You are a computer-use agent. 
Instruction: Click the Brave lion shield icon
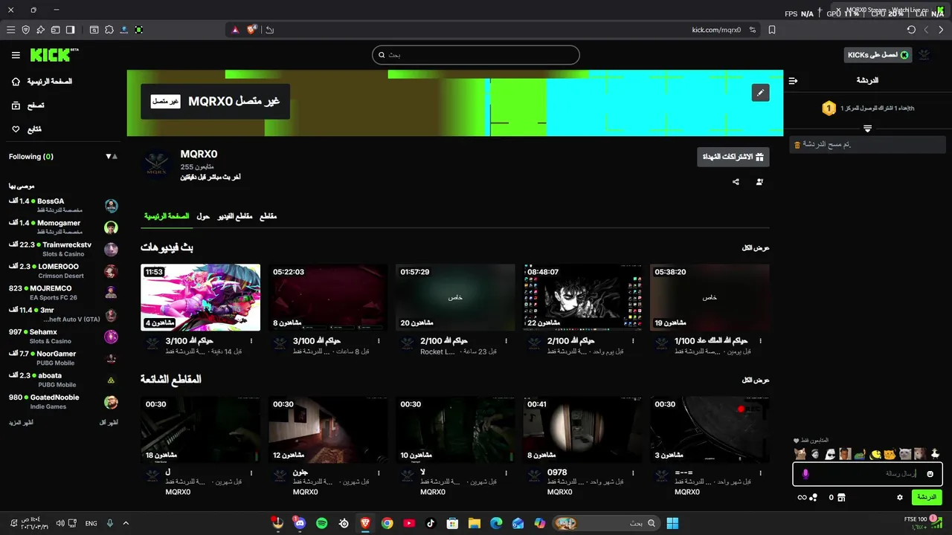[251, 30]
